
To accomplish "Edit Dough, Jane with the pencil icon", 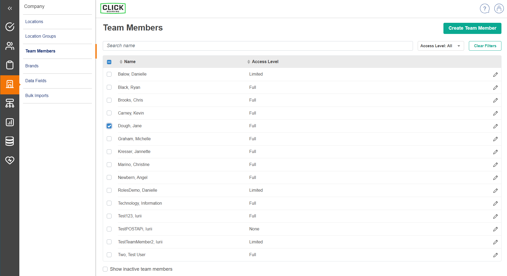I will point(495,126).
